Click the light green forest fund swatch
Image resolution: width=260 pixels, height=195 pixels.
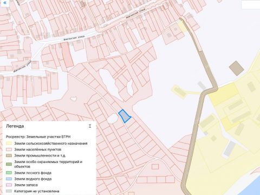click(9, 173)
